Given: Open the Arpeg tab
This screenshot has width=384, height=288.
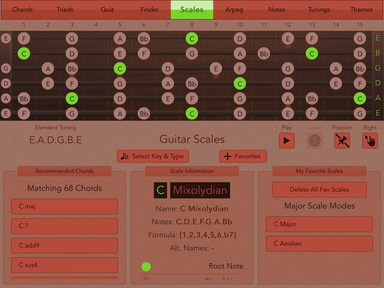Looking at the screenshot, I should coord(234,9).
